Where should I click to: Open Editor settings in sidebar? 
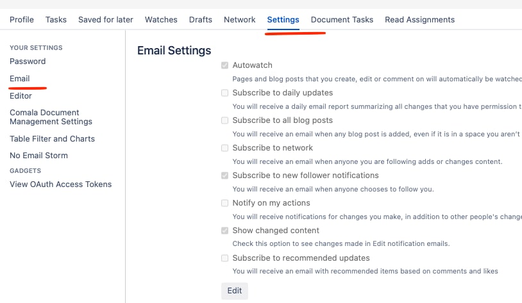pos(21,96)
